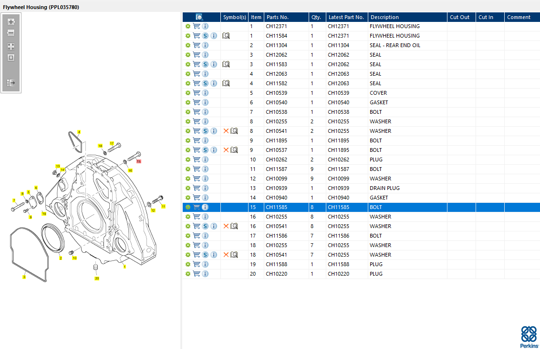Sort table by Parts No. column header
This screenshot has height=349, width=540.
click(x=278, y=17)
